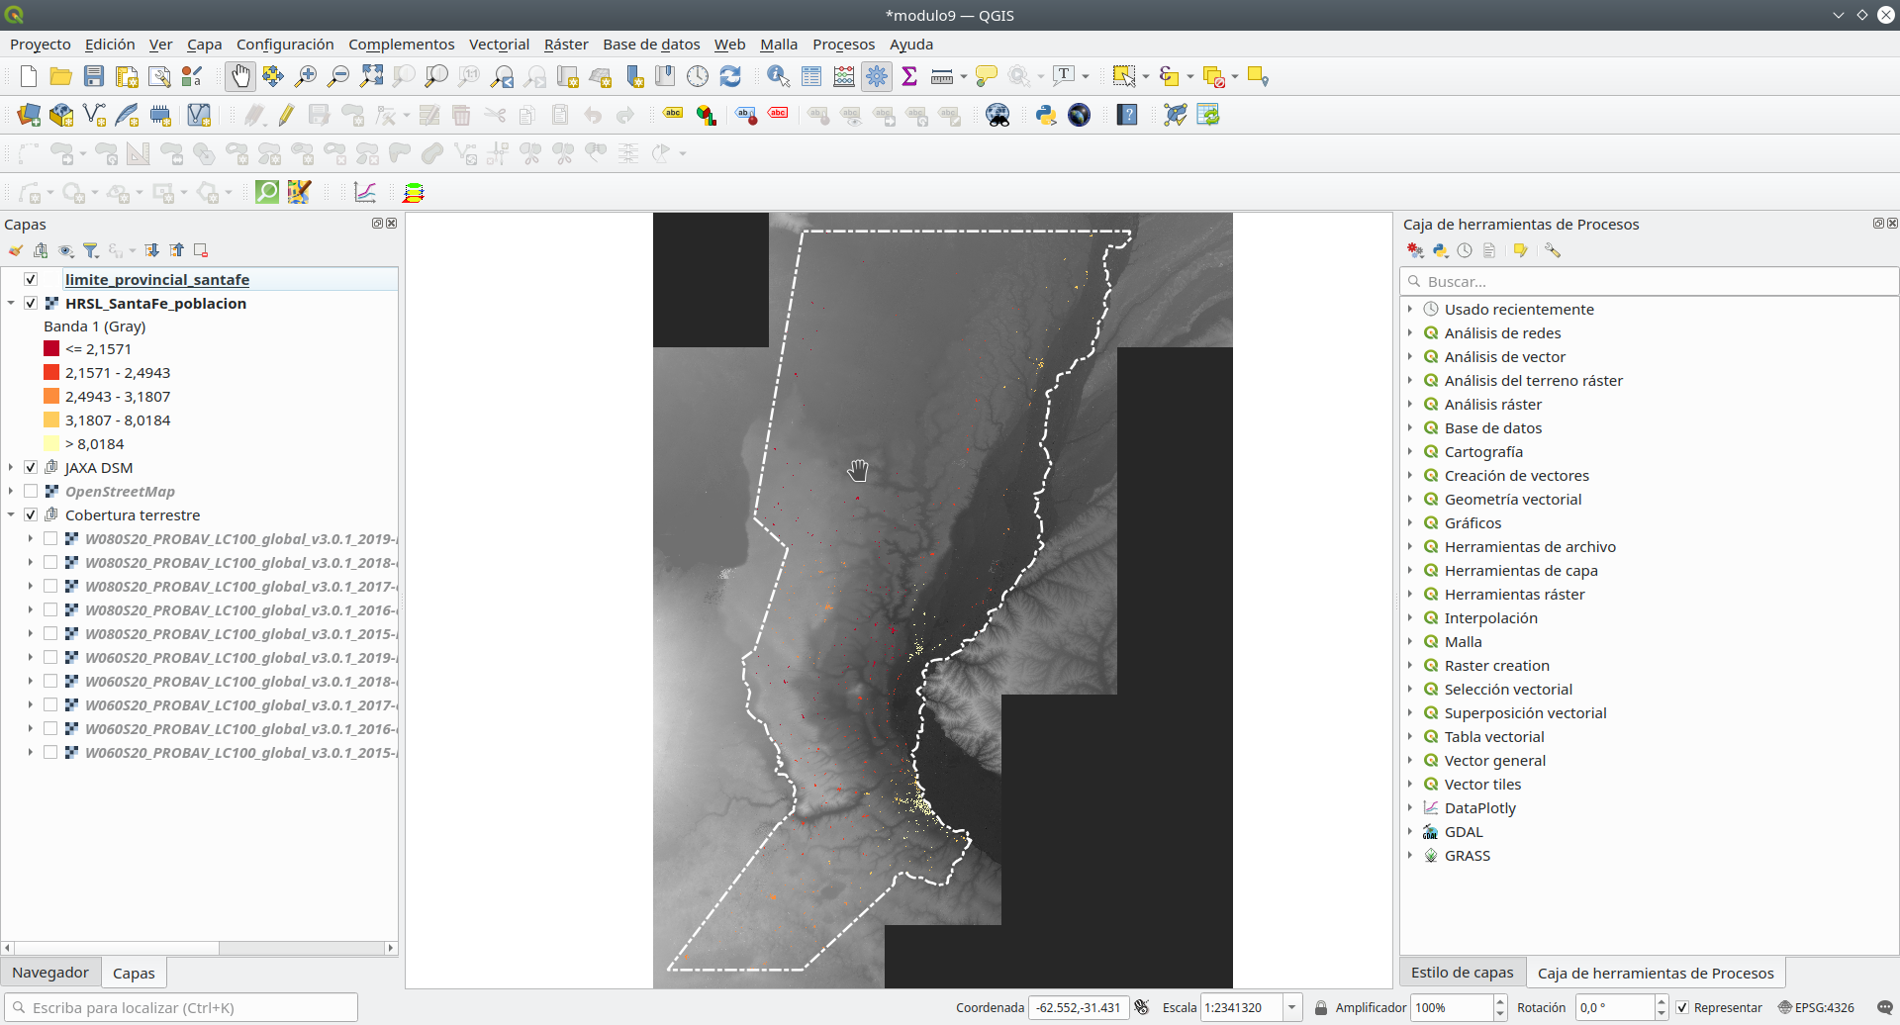This screenshot has width=1900, height=1025.
Task: Open the Help contents book icon
Action: click(1127, 115)
